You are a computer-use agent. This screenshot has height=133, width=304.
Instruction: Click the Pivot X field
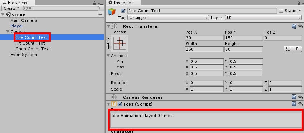coord(206,73)
